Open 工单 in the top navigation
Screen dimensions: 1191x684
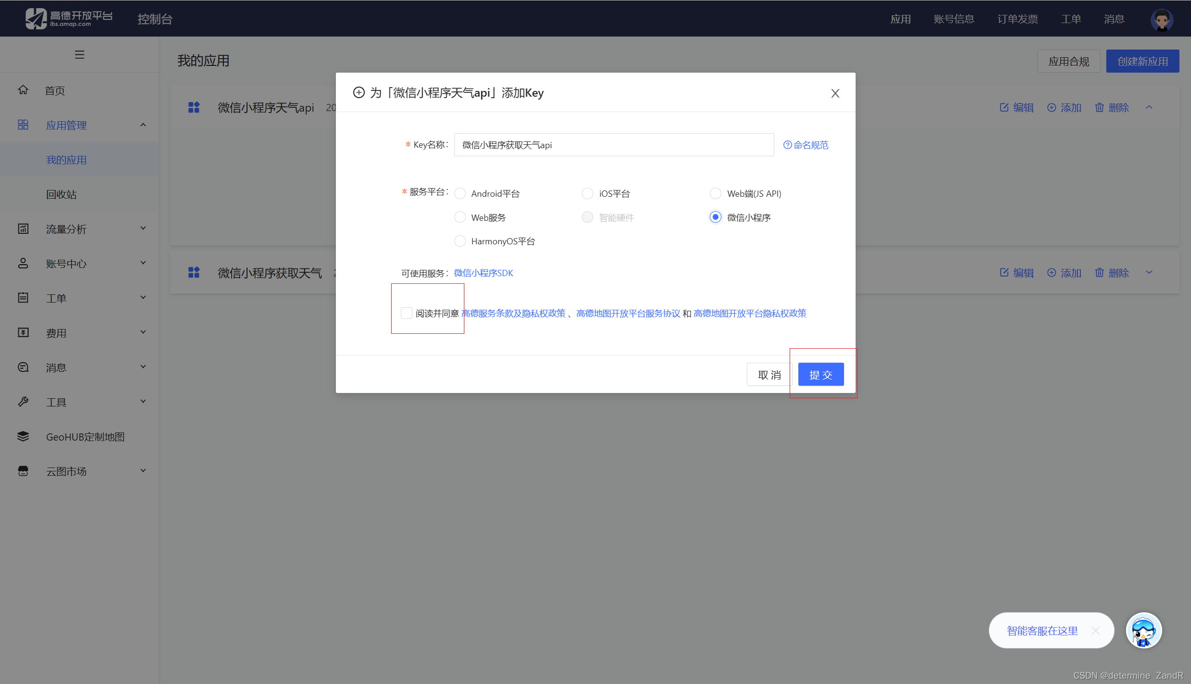(1071, 19)
